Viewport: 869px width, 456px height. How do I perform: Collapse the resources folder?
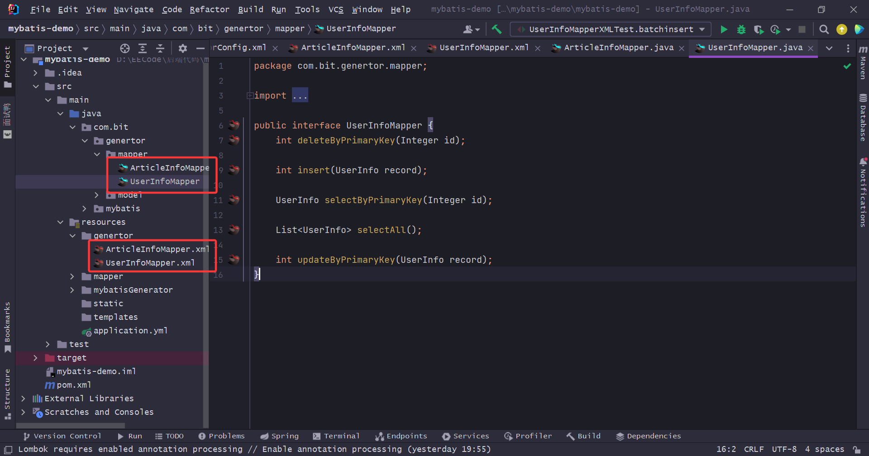pyautogui.click(x=60, y=222)
